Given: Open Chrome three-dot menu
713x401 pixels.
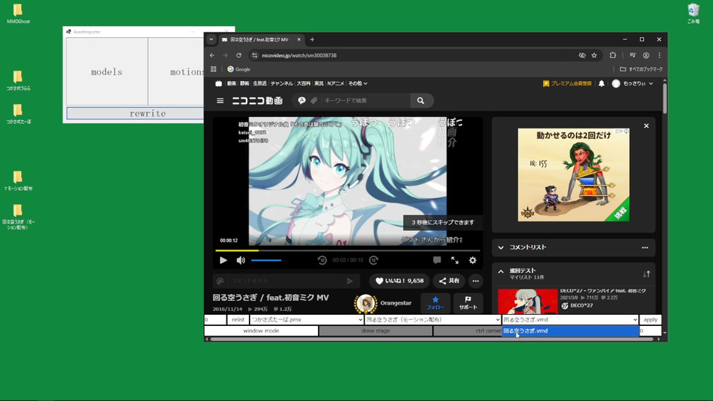Looking at the screenshot, I should [x=660, y=56].
